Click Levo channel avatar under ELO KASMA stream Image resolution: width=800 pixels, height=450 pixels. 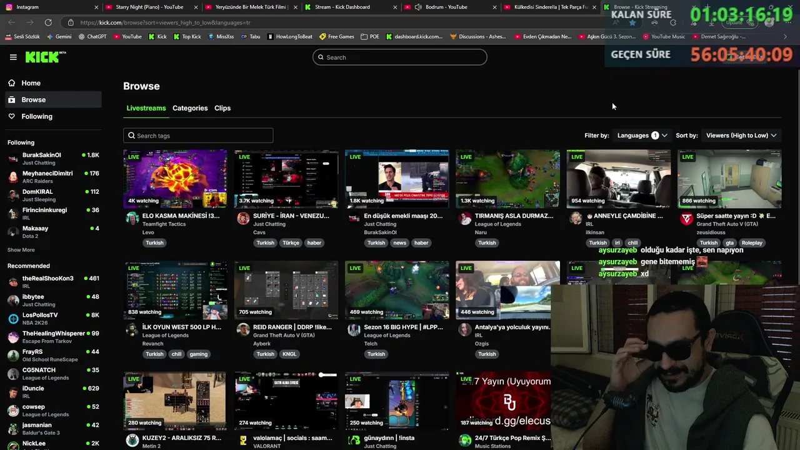coord(132,218)
